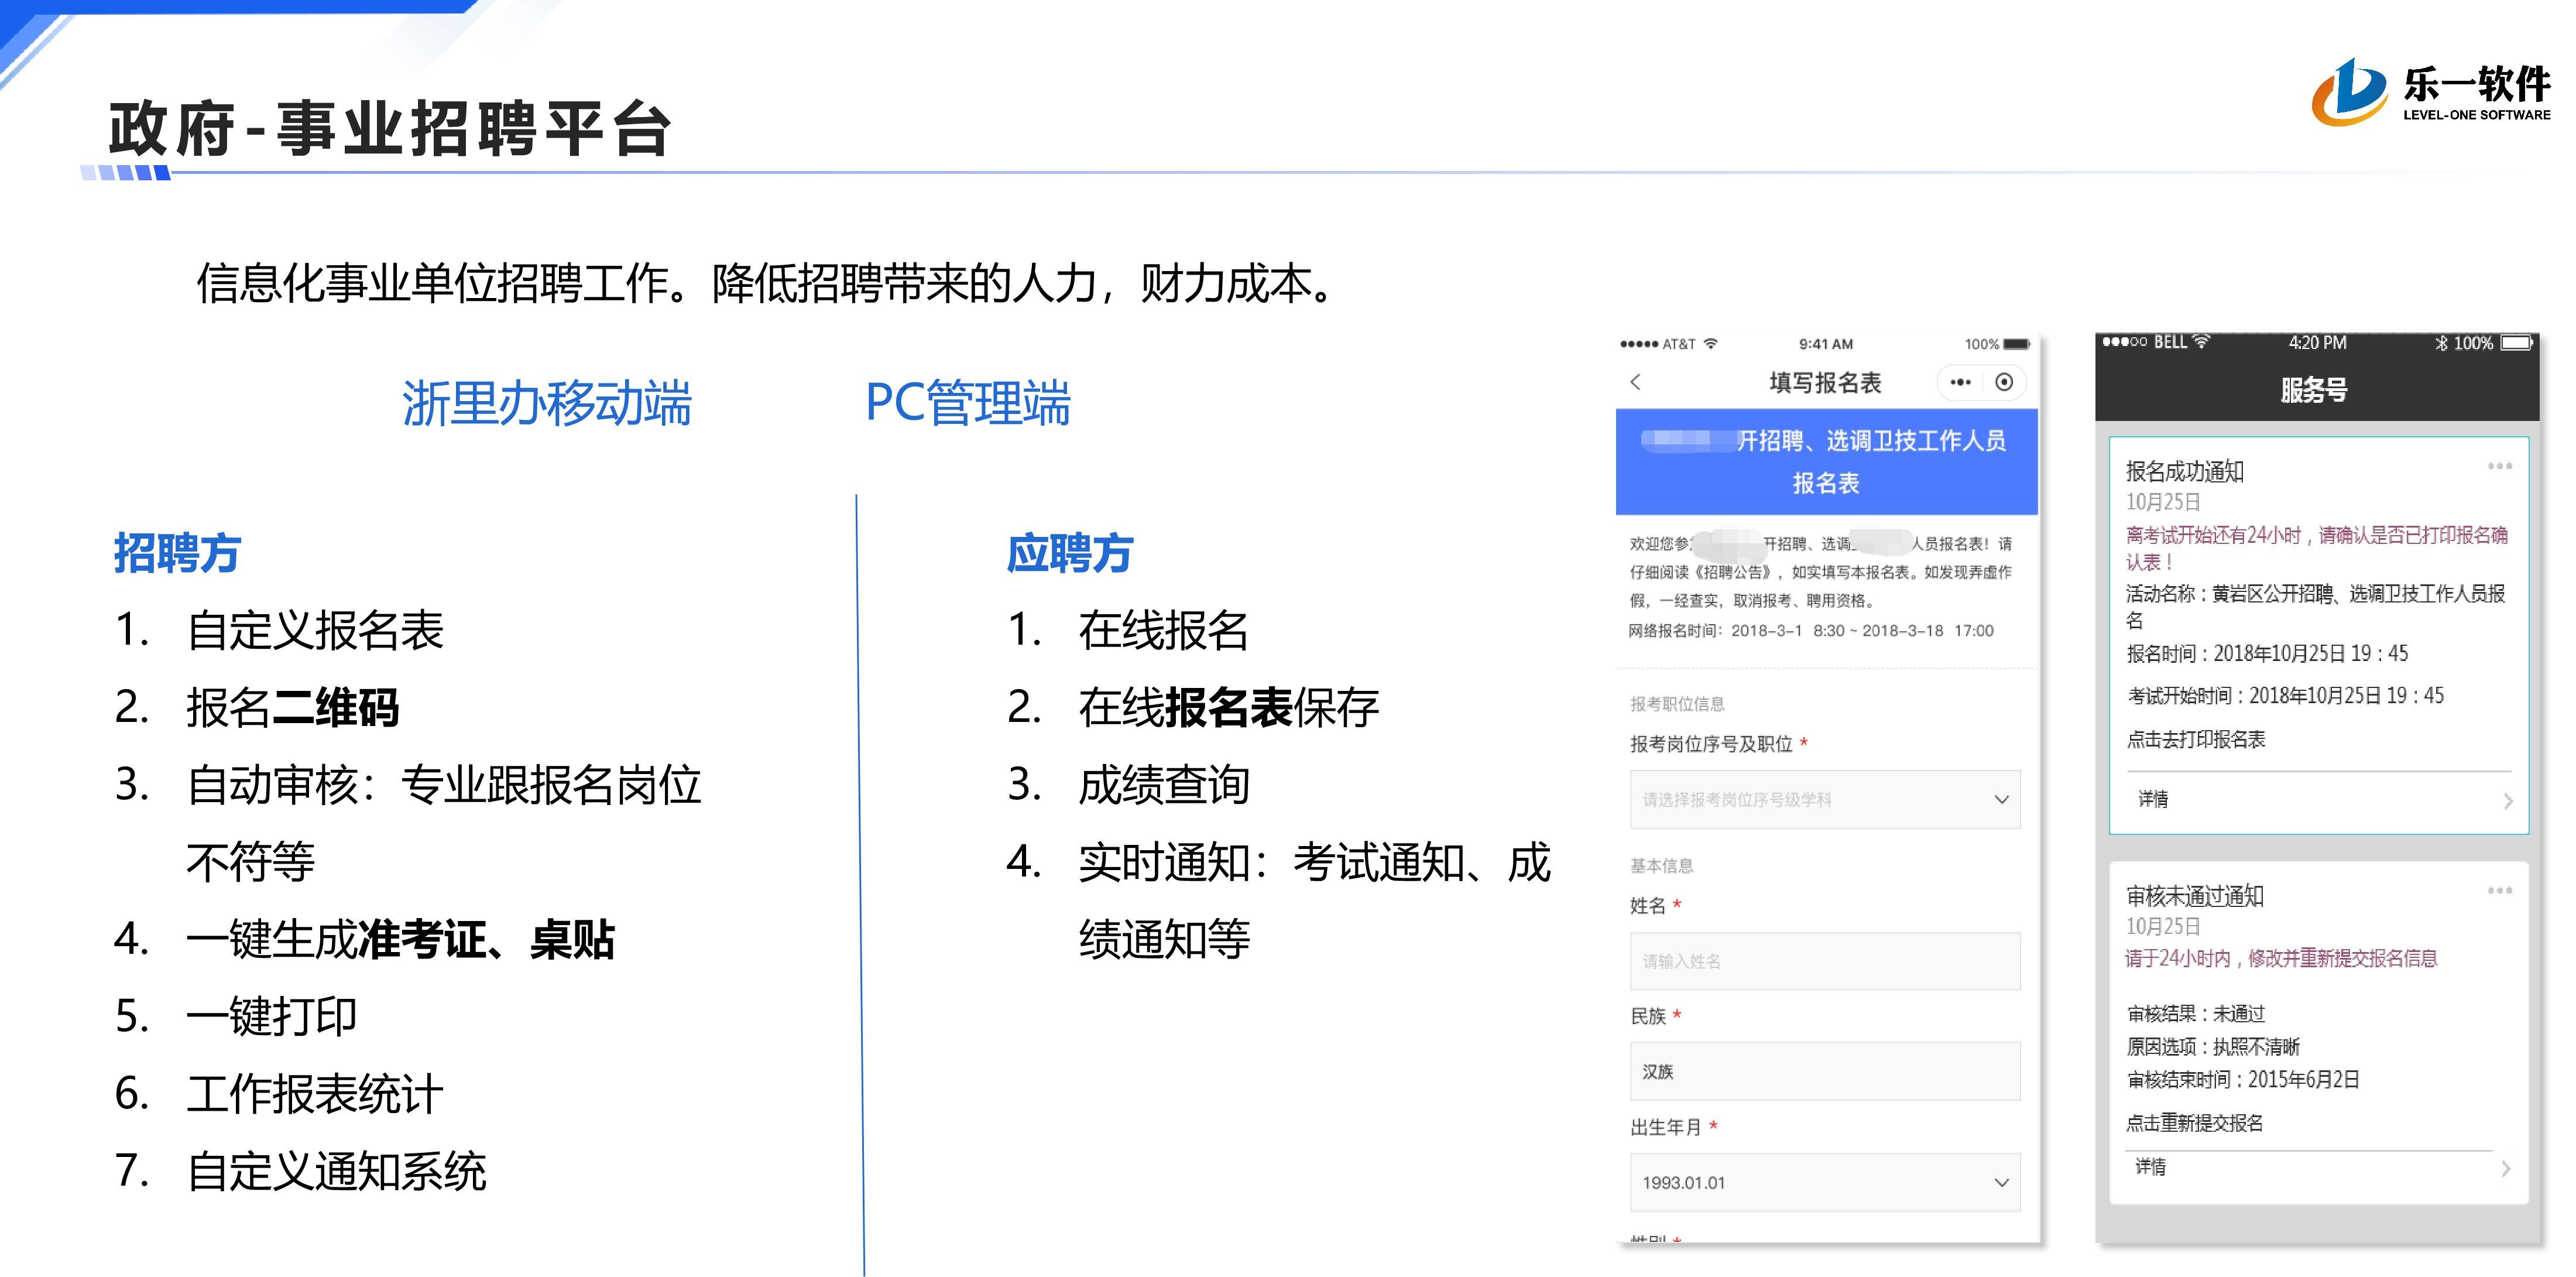Click the title 政府-事业招聘平台
The image size is (2576, 1277).
click(390, 129)
